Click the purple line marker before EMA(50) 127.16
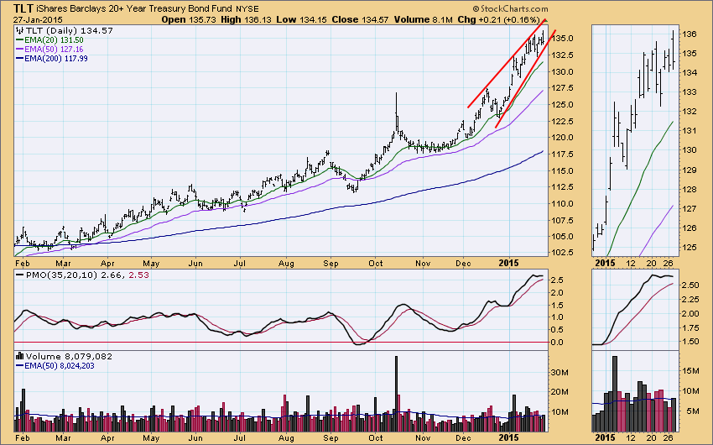 pos(19,50)
